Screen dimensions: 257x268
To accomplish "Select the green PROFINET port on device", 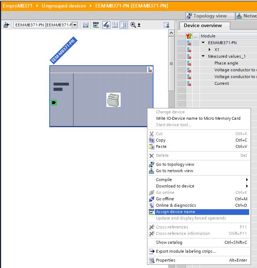I will 54,103.
